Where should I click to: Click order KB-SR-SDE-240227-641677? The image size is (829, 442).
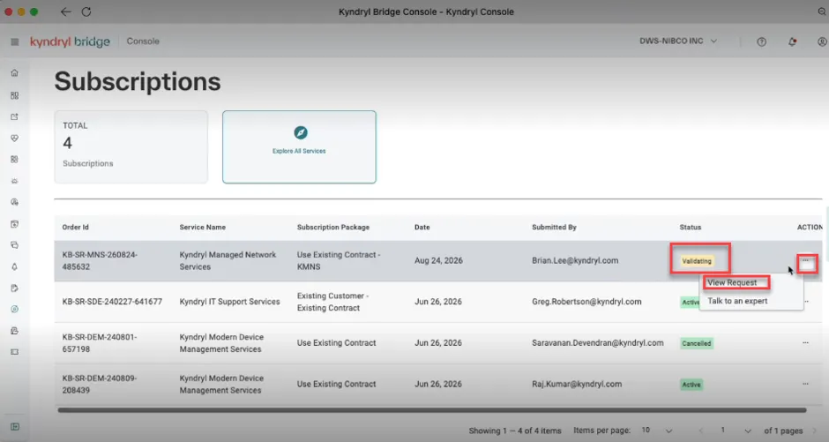[112, 302]
